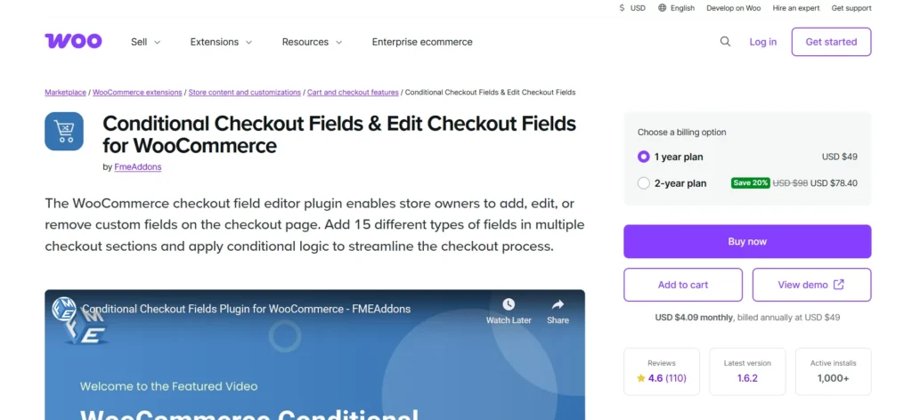Click the Woo logo
This screenshot has width=912, height=420.
click(x=73, y=41)
